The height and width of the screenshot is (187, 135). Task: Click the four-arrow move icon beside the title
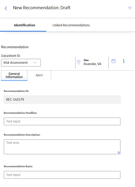coord(130,8)
